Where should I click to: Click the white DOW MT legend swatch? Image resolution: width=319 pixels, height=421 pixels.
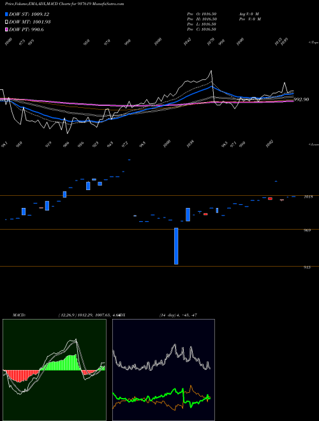click(x=6, y=22)
